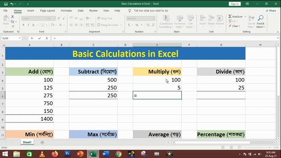
Task: Switch to the Data tab
Action: point(80,11)
